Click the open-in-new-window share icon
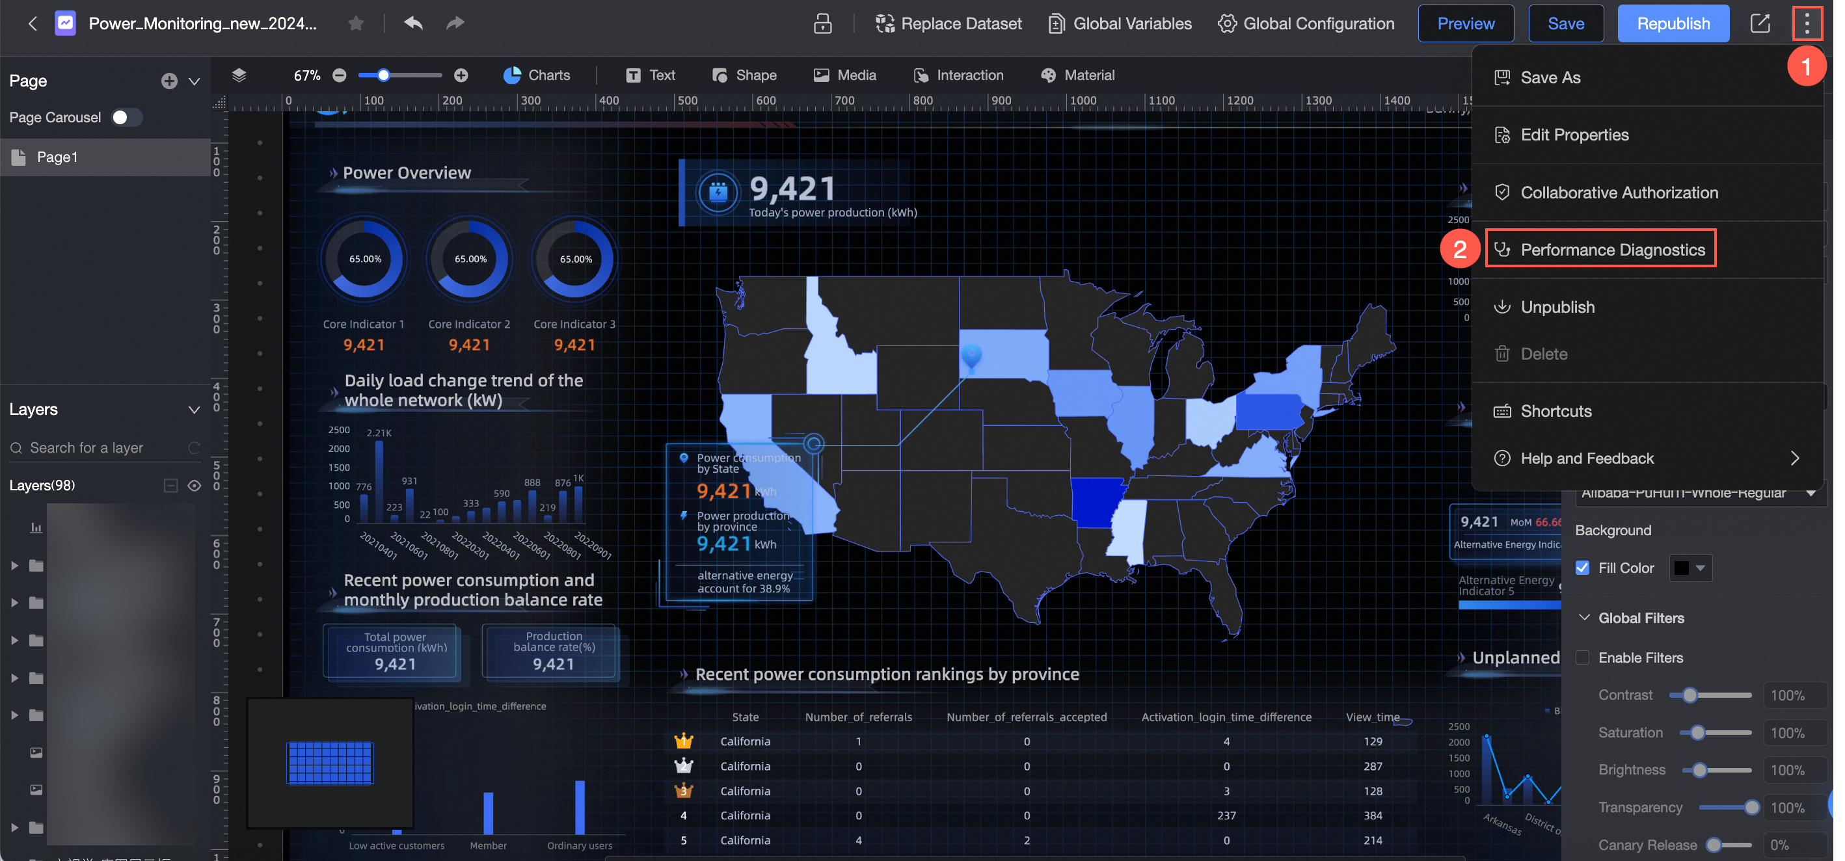Screen dimensions: 1845x861 pos(1760,23)
